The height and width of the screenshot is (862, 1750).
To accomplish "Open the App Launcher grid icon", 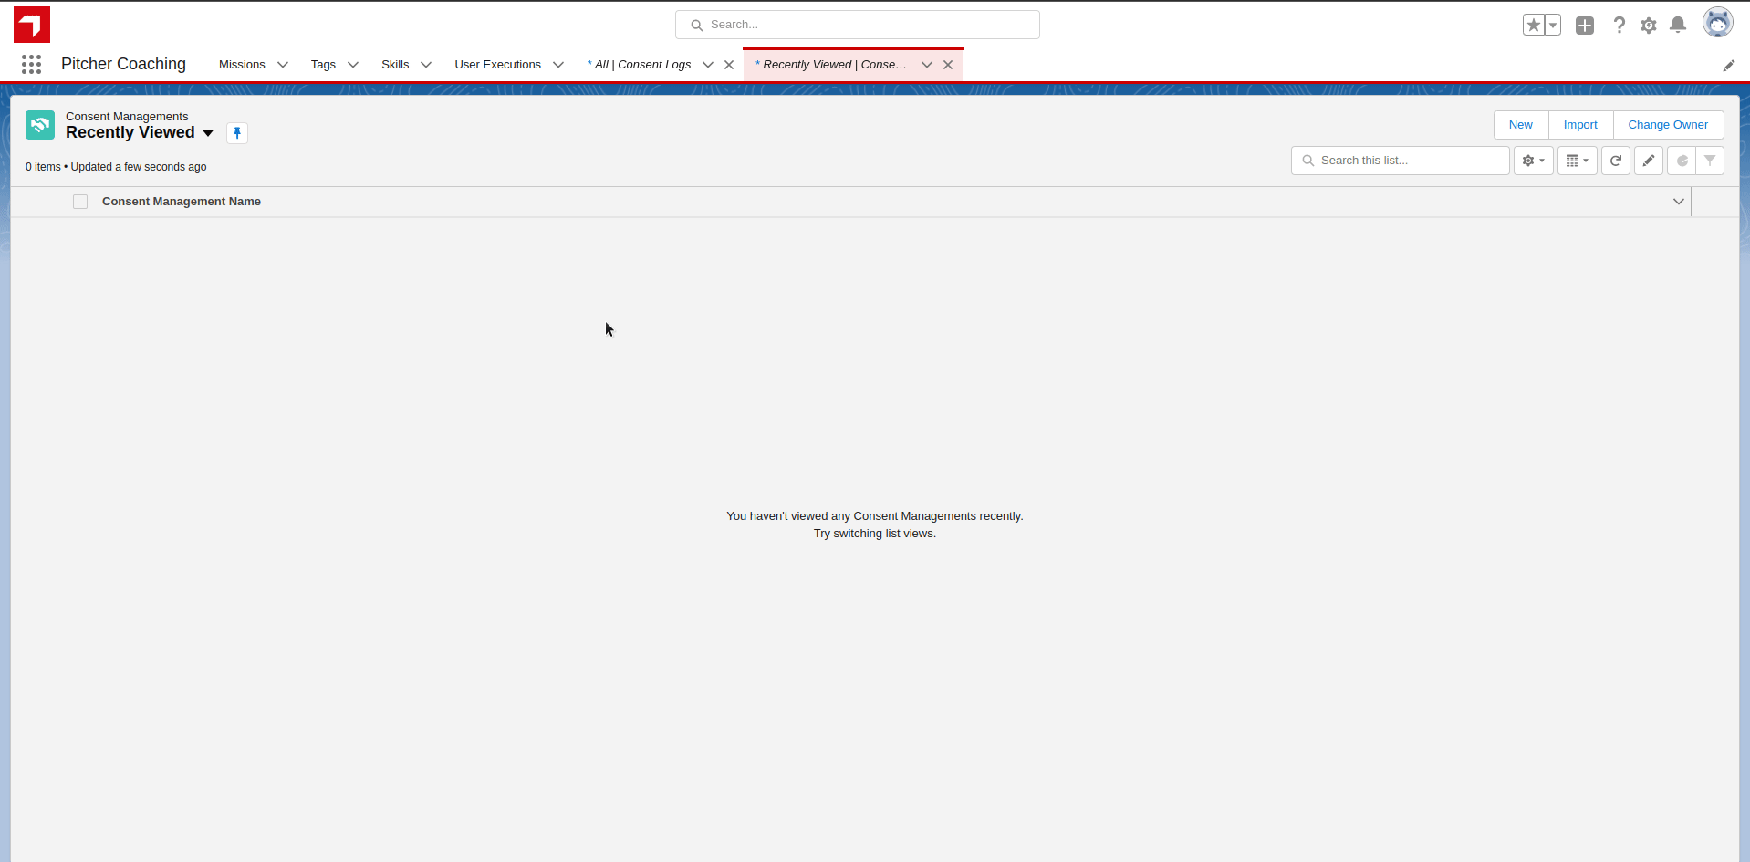I will click(x=31, y=64).
